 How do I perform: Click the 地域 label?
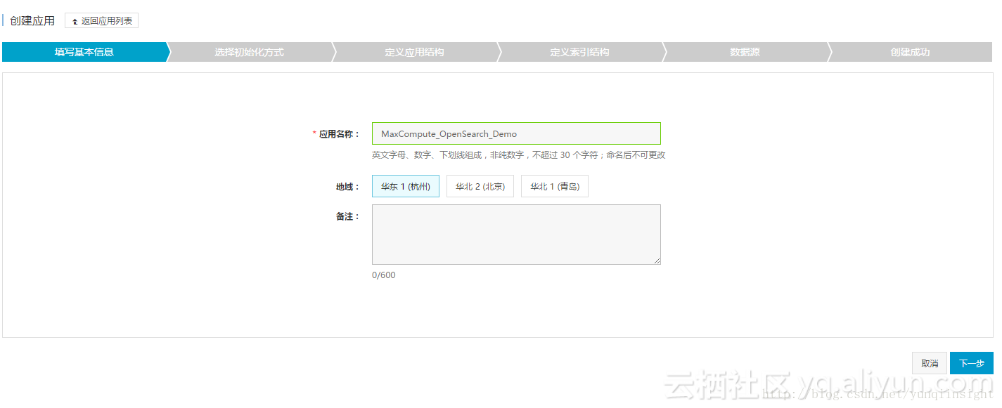click(x=347, y=187)
